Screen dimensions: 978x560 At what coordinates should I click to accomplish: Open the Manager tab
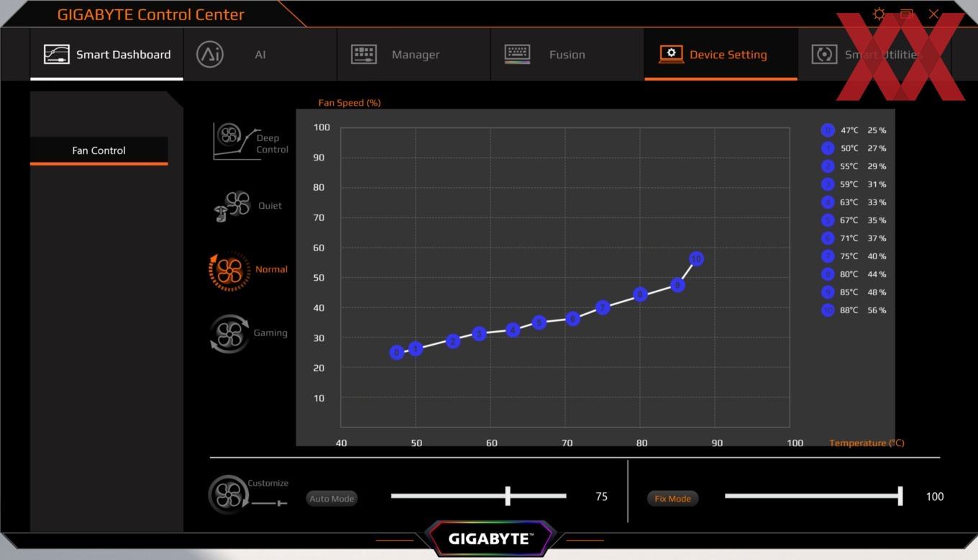coord(414,55)
